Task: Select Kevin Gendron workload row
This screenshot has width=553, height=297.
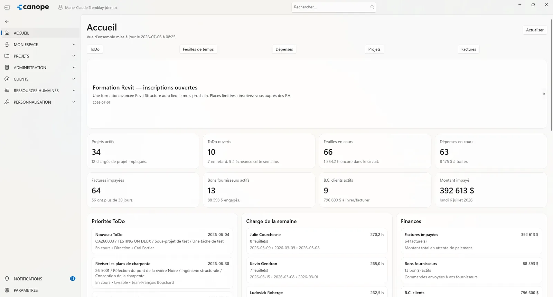Action: (317, 270)
